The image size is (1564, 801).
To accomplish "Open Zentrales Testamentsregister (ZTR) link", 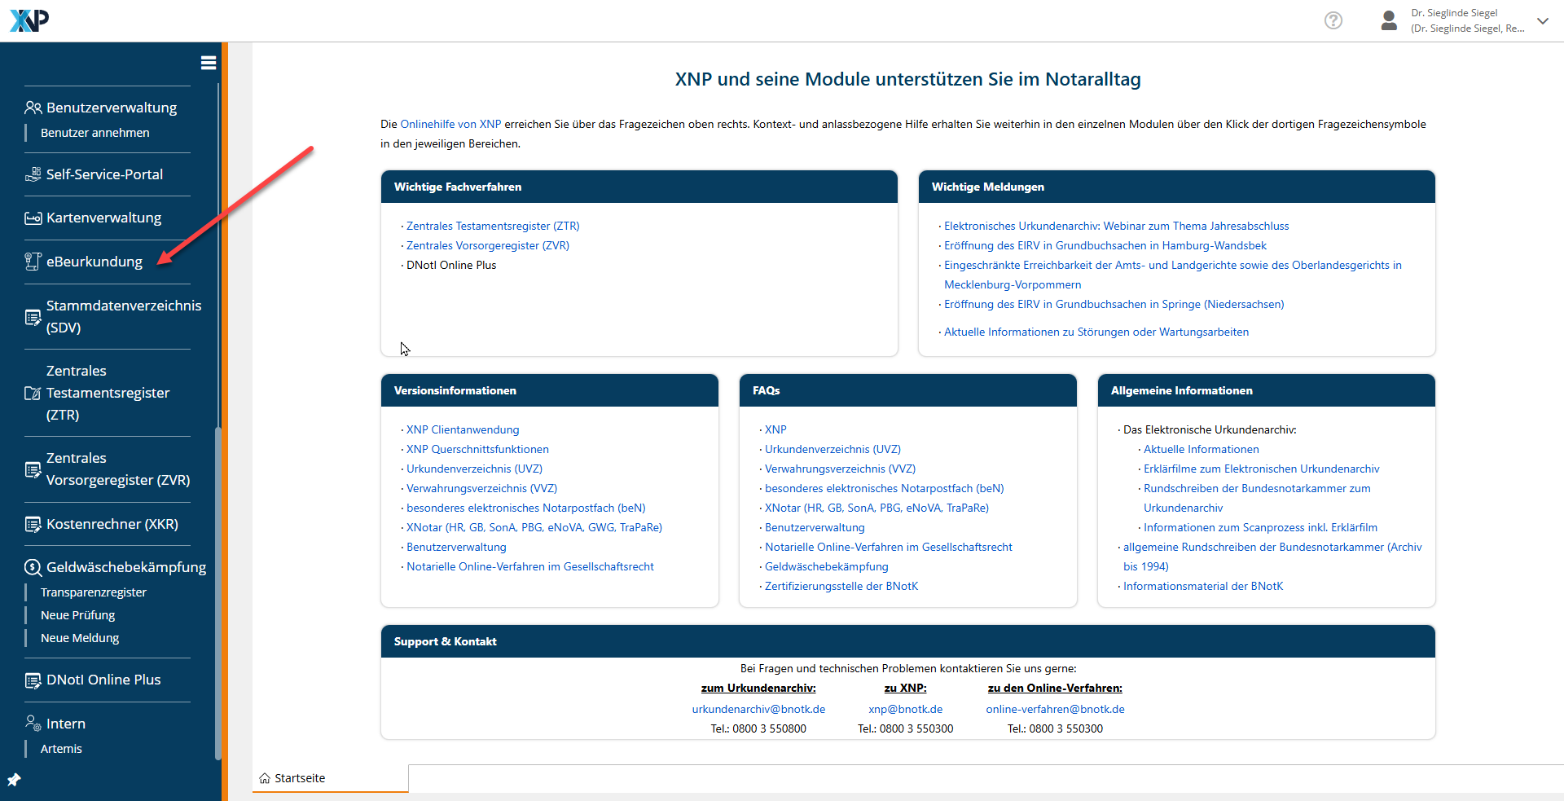I will pyautogui.click(x=493, y=226).
